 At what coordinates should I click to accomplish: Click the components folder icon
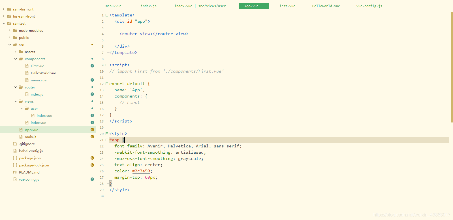pyautogui.click(x=21, y=59)
